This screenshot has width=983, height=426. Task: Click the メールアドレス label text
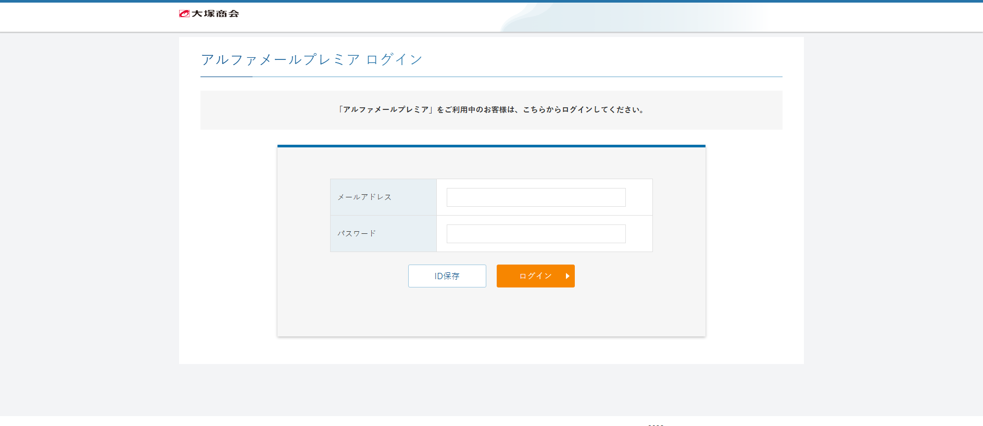tap(364, 197)
